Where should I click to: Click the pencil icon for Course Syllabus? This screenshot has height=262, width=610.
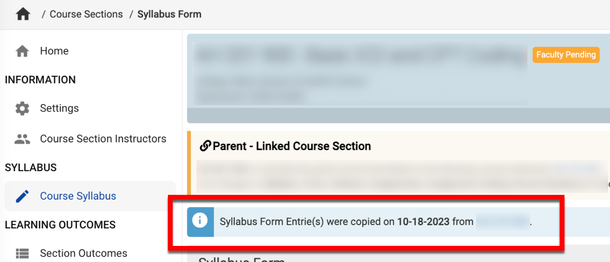click(x=22, y=196)
